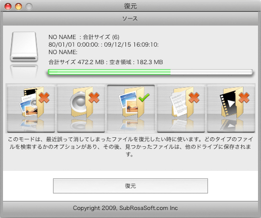Screen dimensions: 261x218
Task: Click the NO NAME 合計サイズ (6) text line
Action: pos(84,37)
